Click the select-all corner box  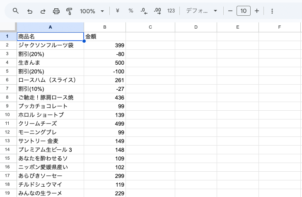[8, 27]
